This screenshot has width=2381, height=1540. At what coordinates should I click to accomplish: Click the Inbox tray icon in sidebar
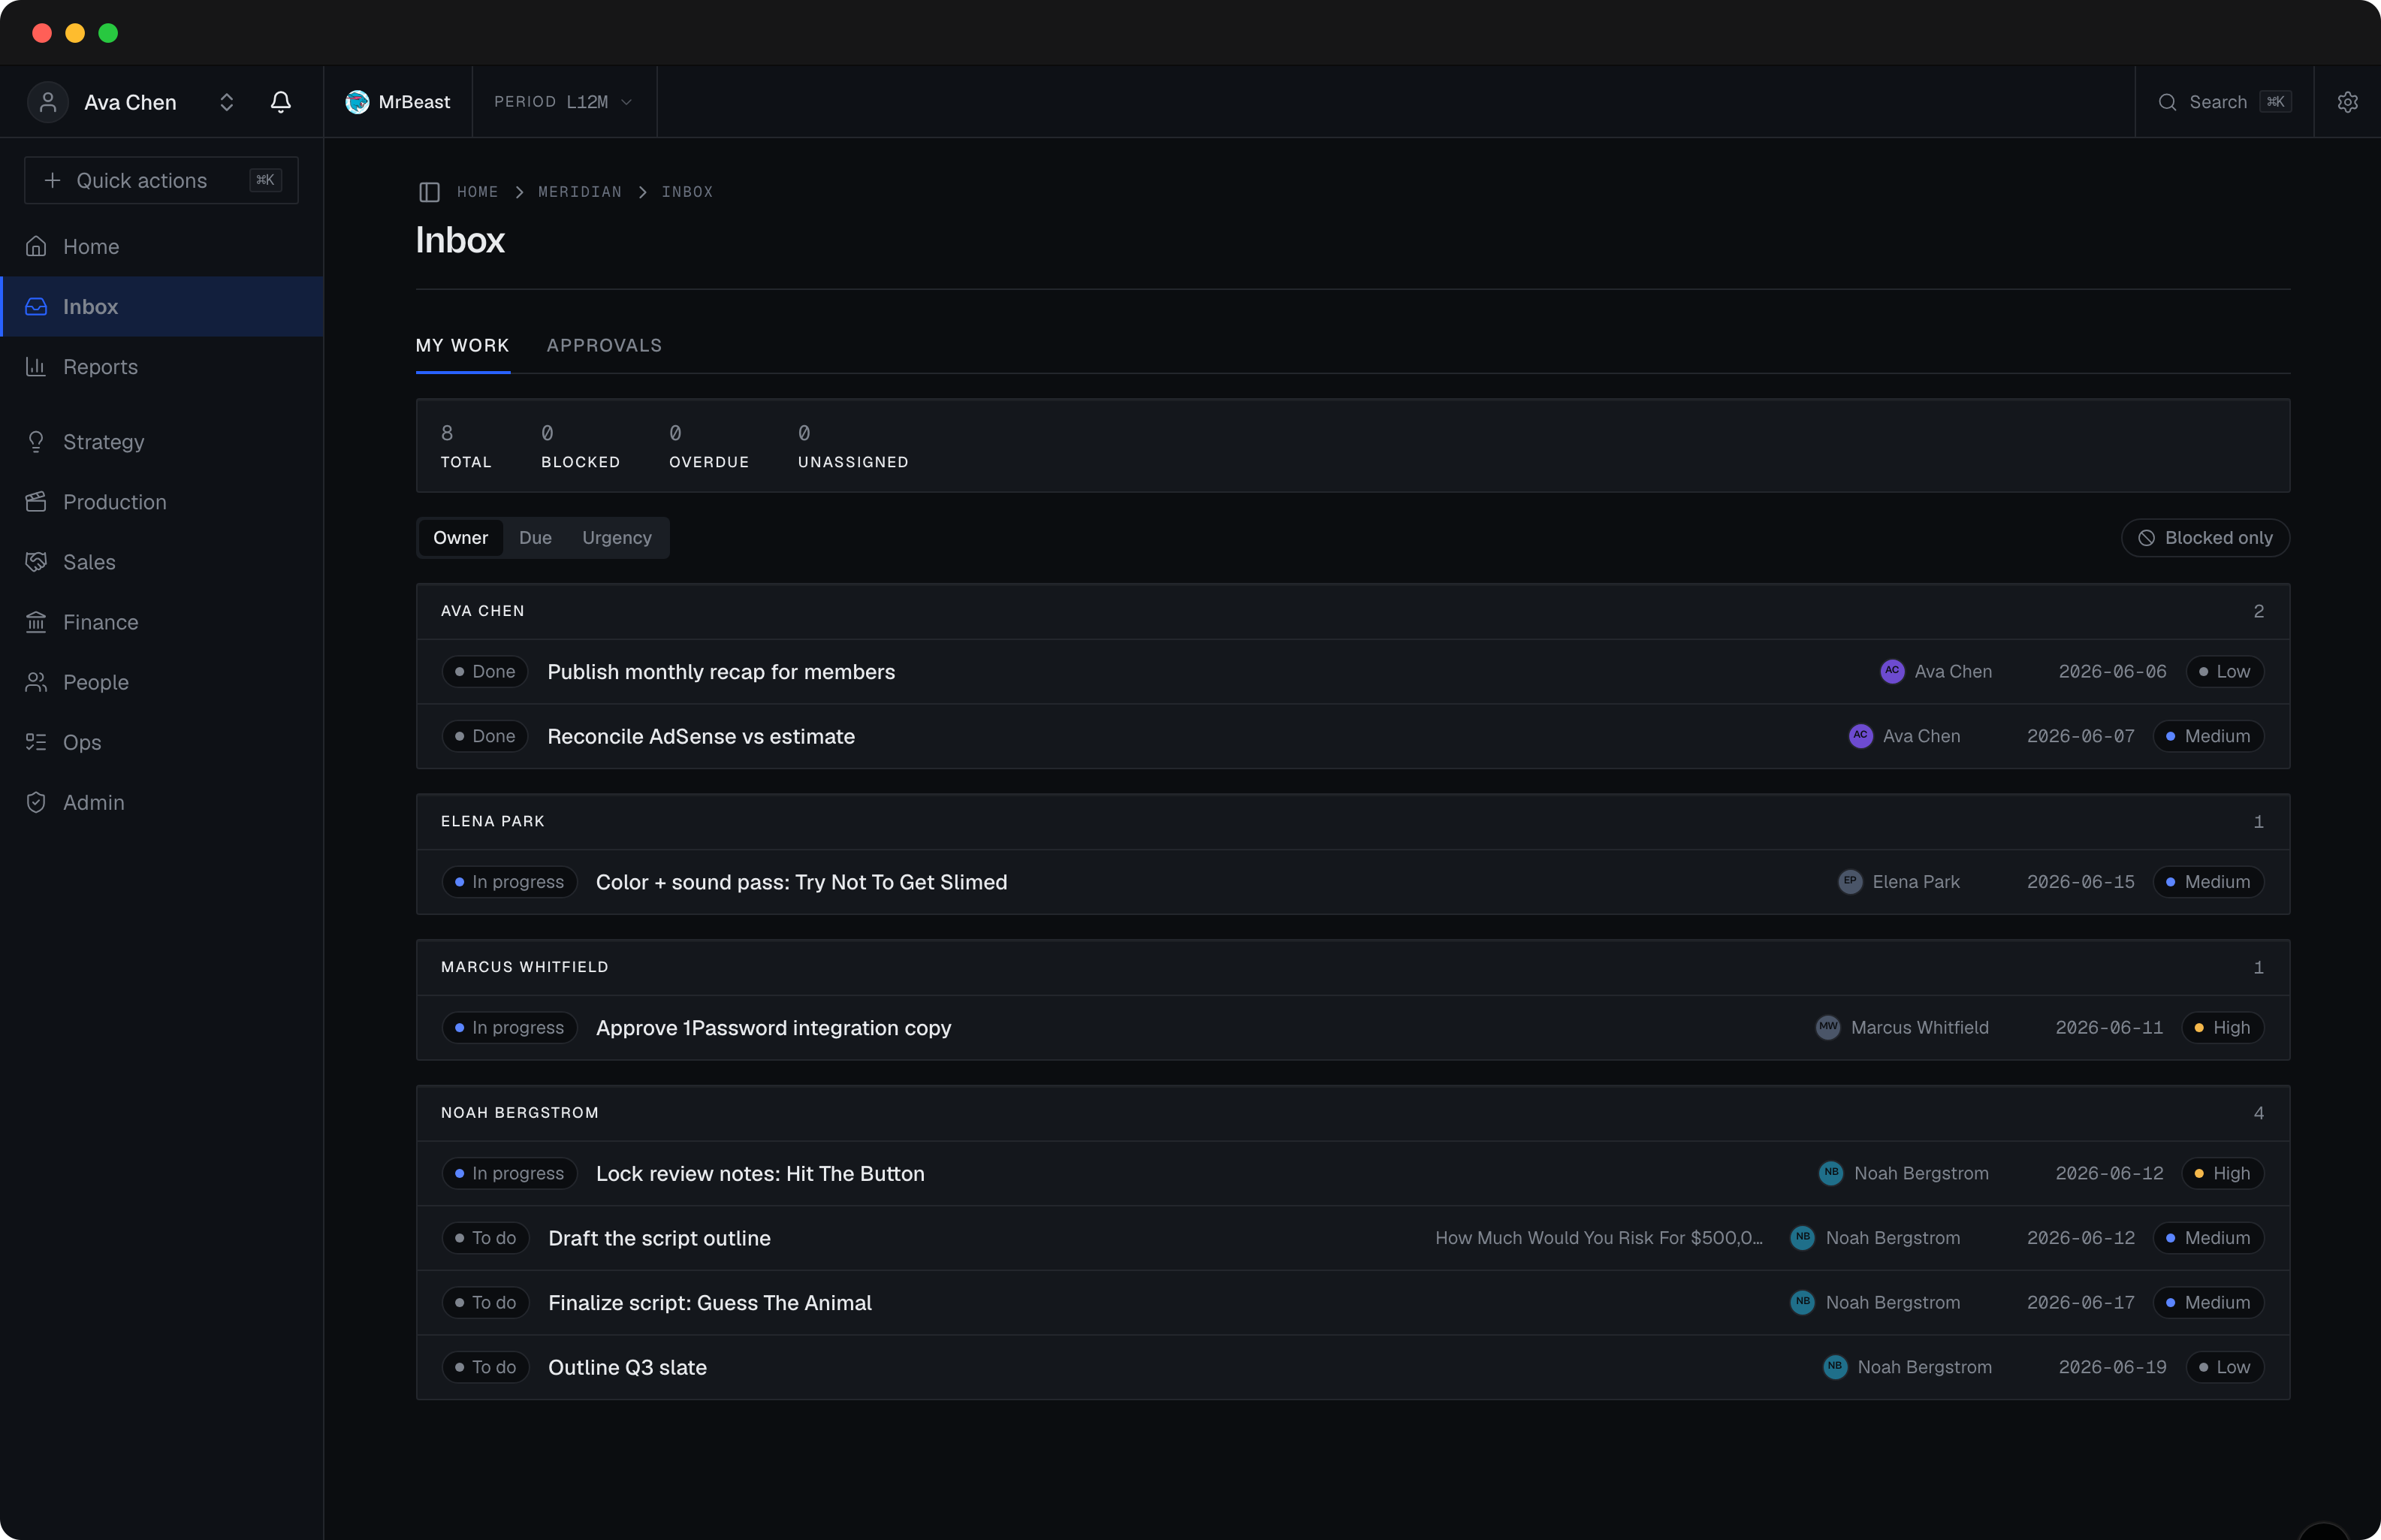[x=36, y=307]
